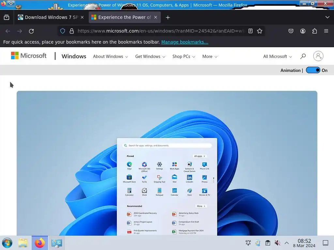Viewport: 334px width, 250px height.
Task: Go back to previous page
Action: [8, 31]
